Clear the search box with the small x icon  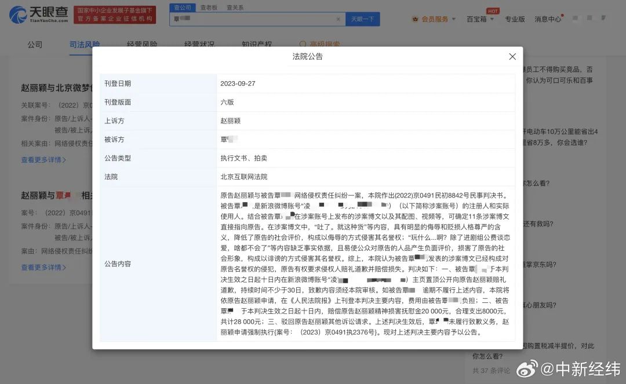338,19
